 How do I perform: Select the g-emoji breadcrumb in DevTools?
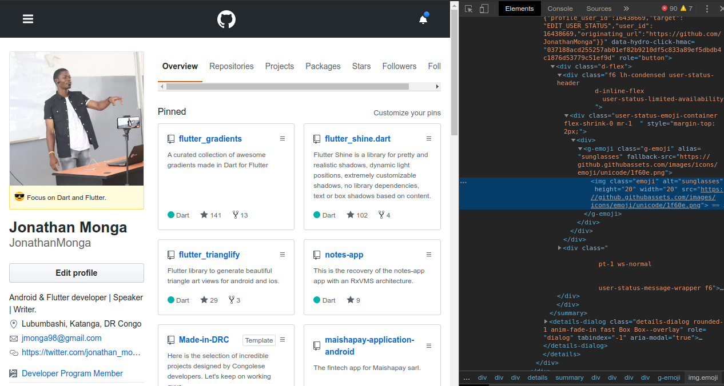click(669, 377)
